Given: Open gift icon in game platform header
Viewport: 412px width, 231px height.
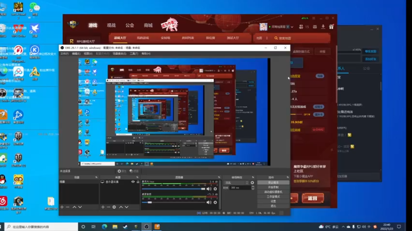Looking at the screenshot, I should click(331, 27).
